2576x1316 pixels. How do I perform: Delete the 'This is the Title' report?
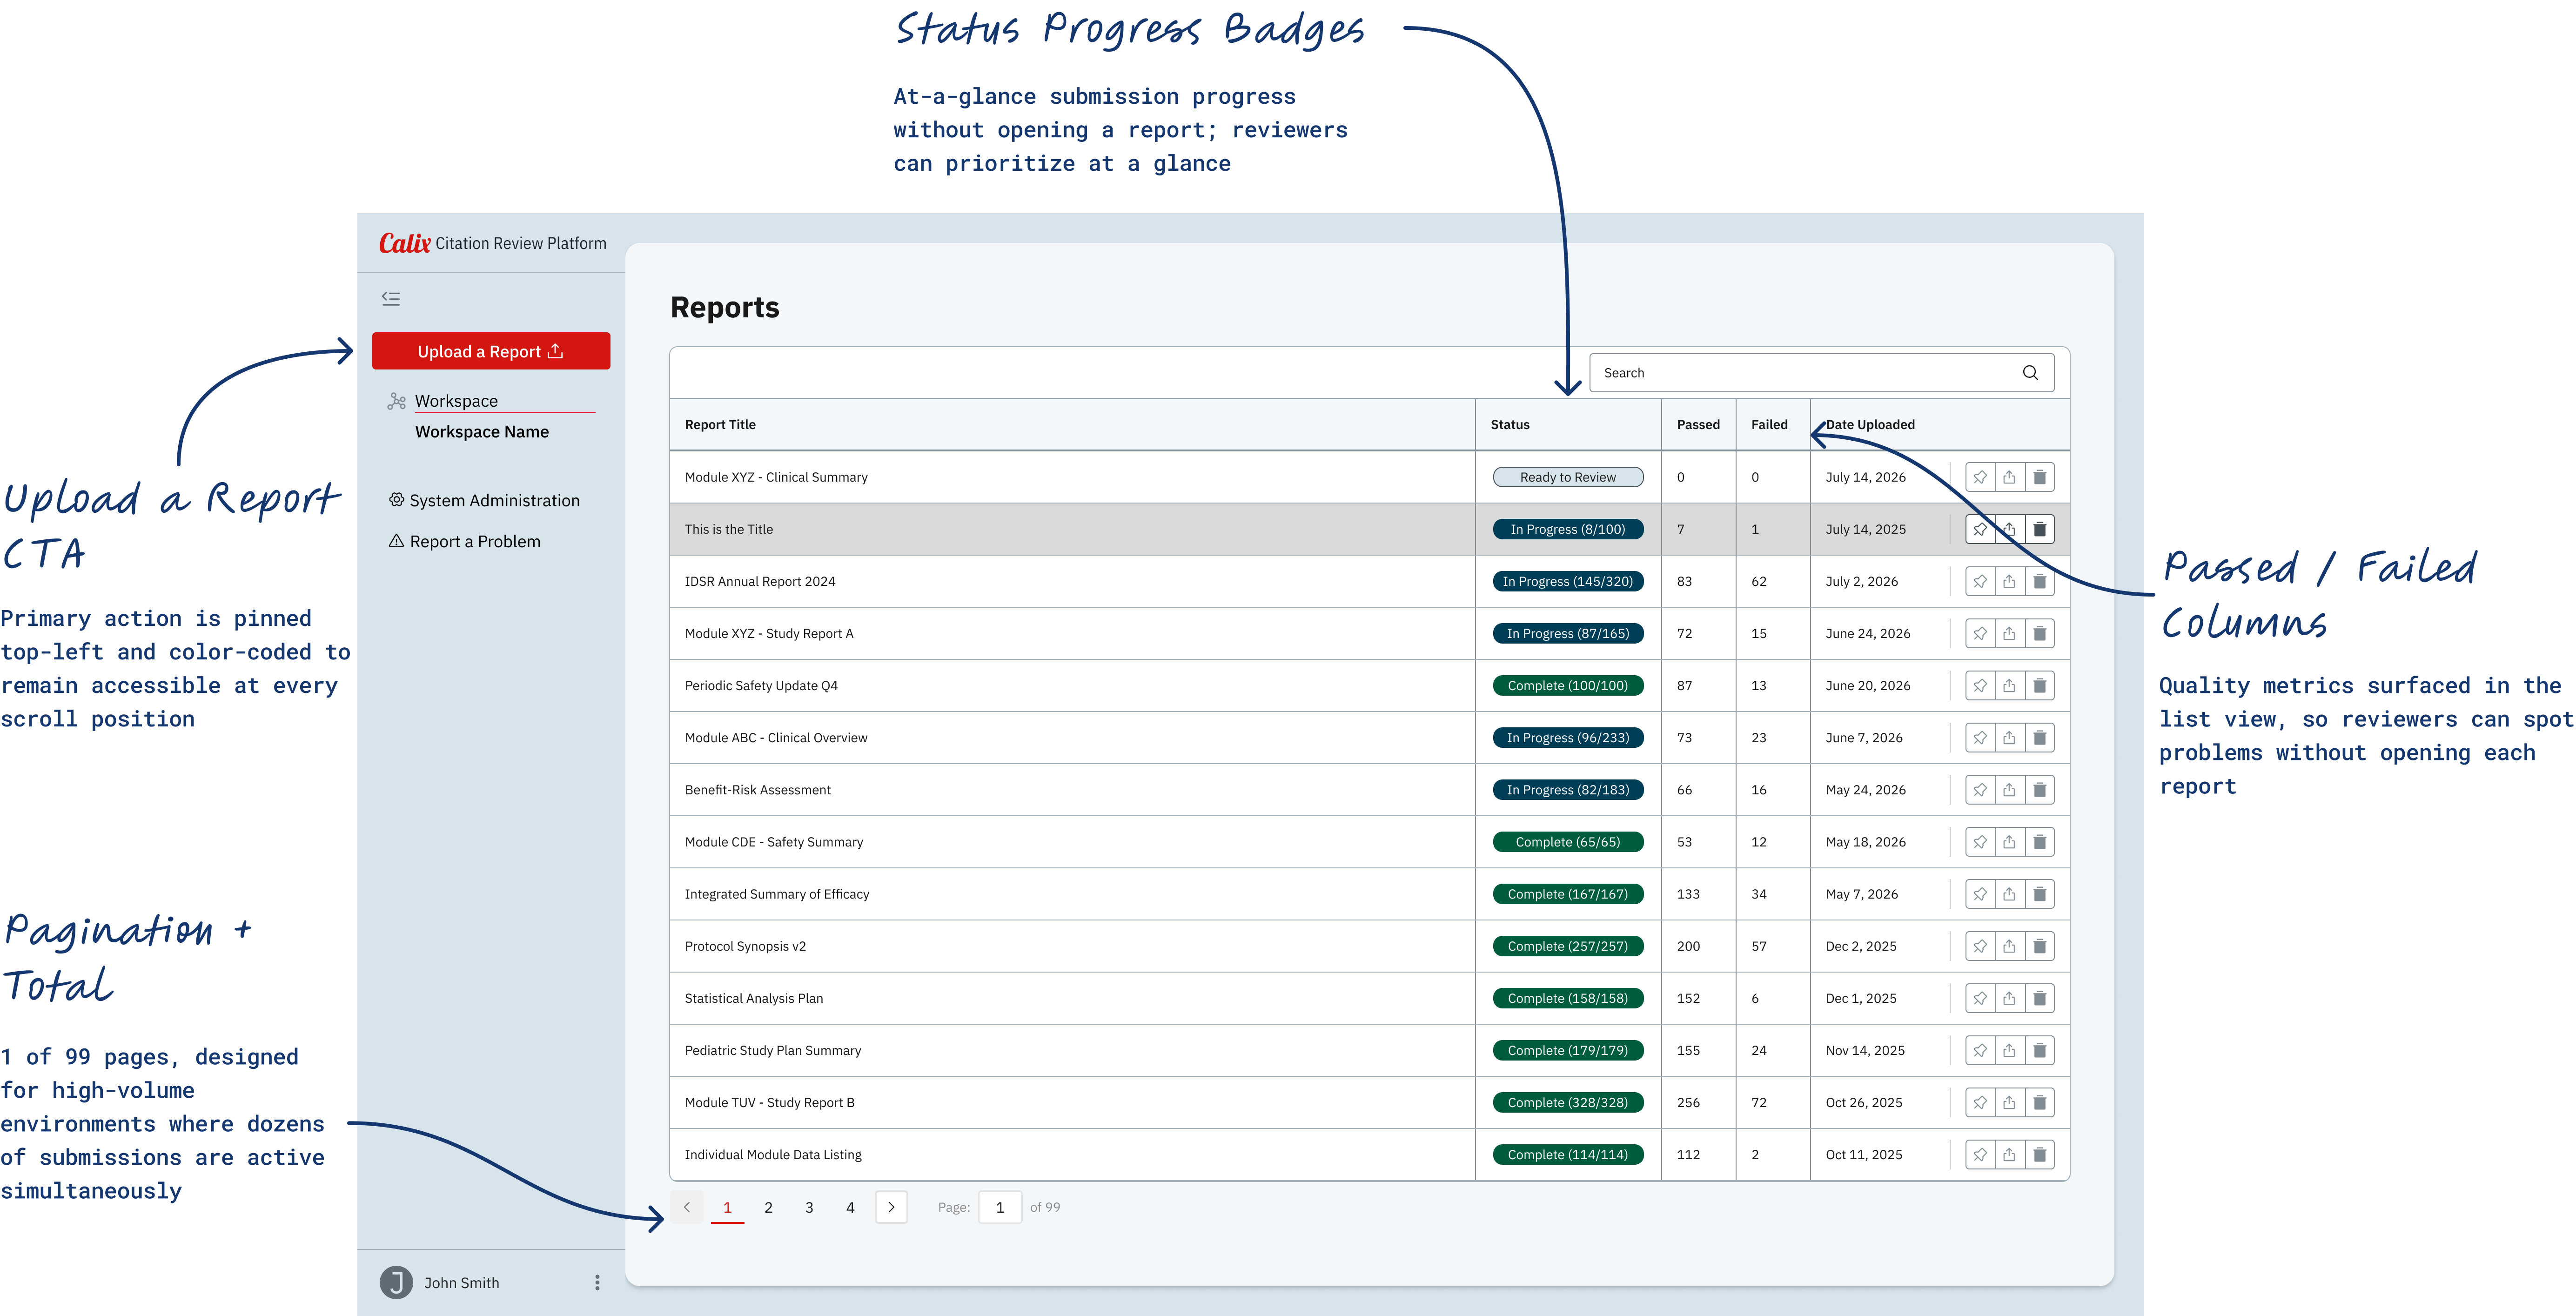[2040, 529]
